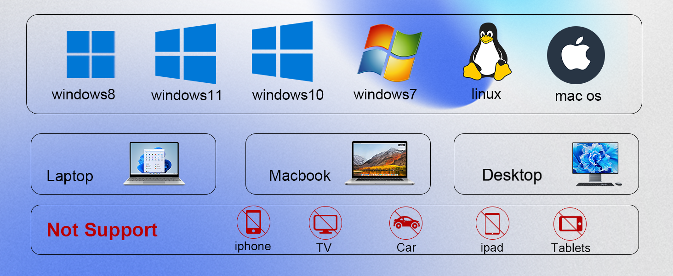Click the "Tablets" caption

point(570,248)
